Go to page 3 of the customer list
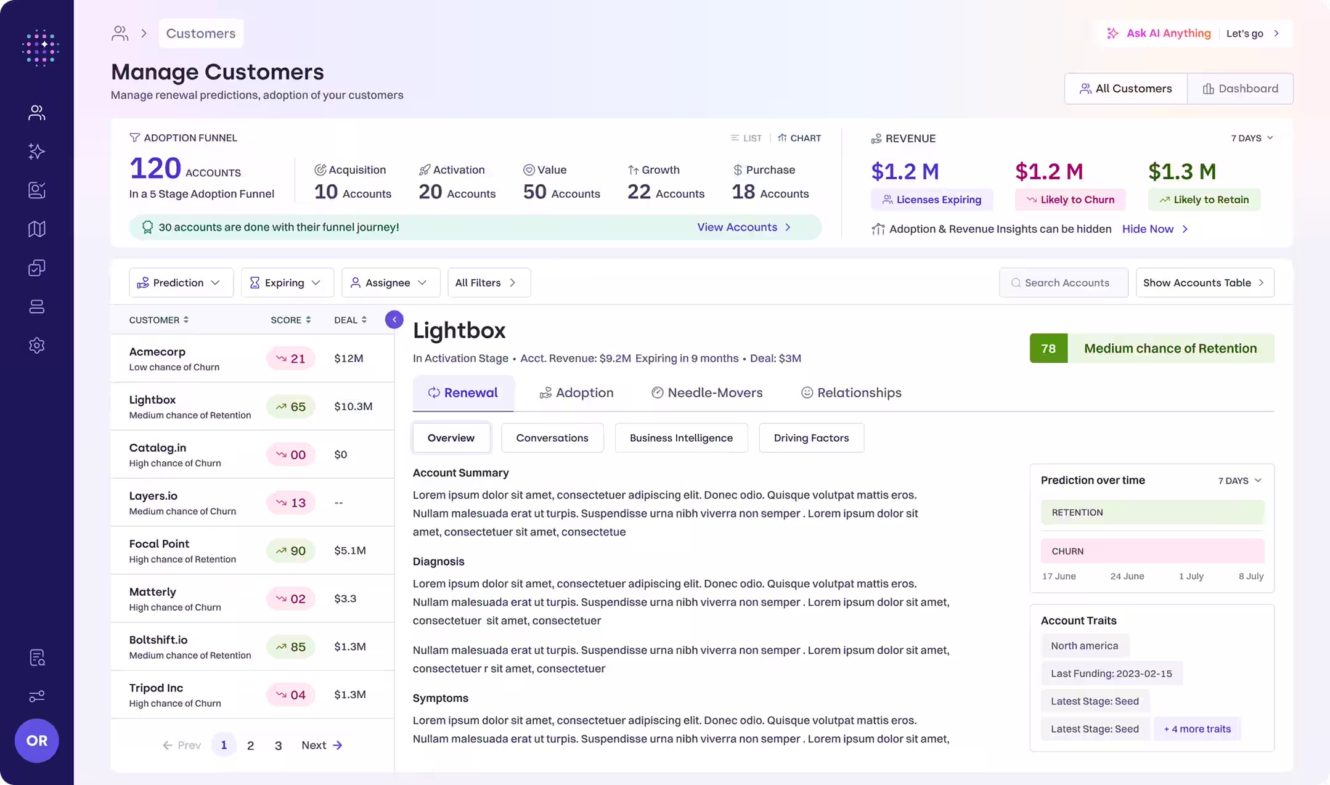Screen dimensions: 1330x785 click(x=278, y=744)
